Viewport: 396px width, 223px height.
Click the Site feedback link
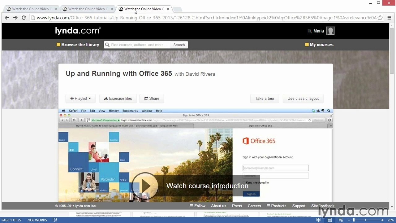click(x=323, y=206)
